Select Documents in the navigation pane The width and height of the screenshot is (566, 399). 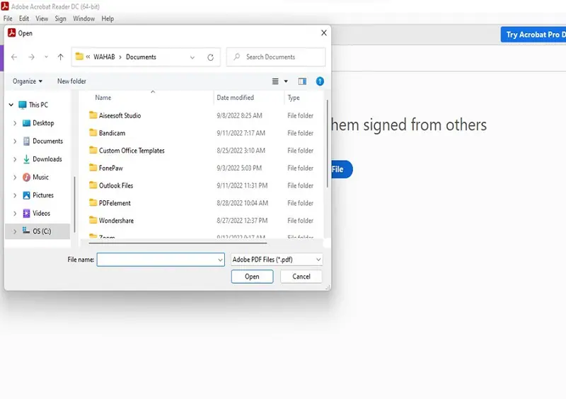[42, 141]
